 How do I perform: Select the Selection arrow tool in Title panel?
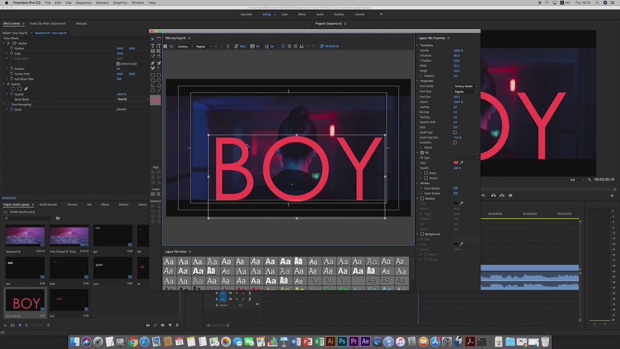(153, 39)
